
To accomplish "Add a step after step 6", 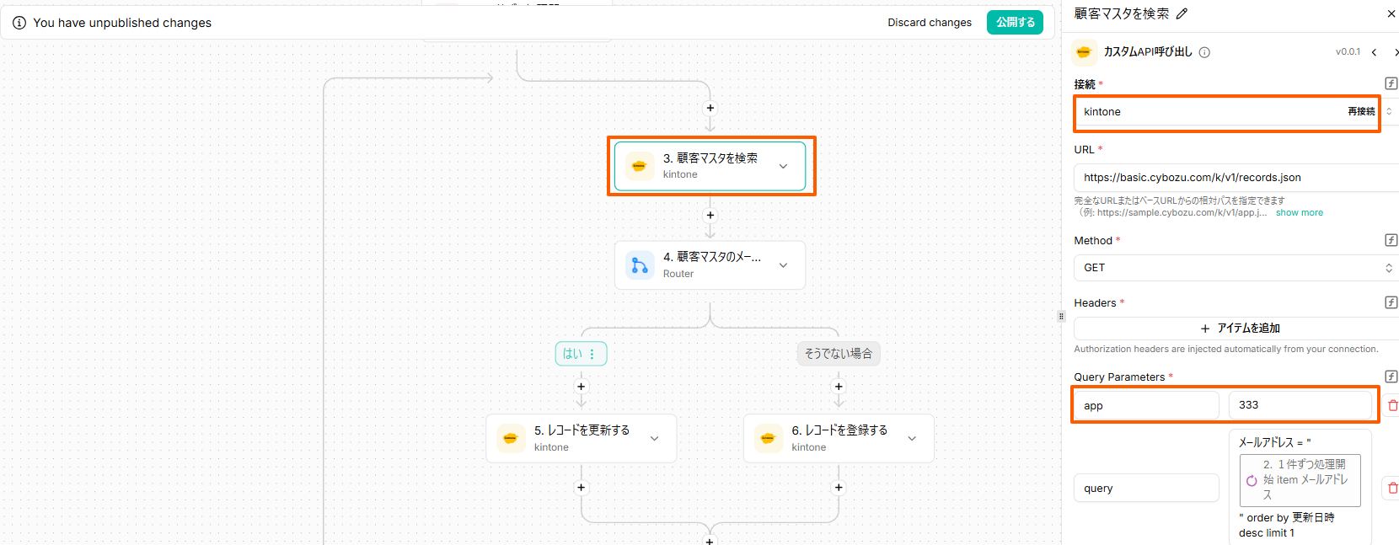I will click(x=838, y=488).
